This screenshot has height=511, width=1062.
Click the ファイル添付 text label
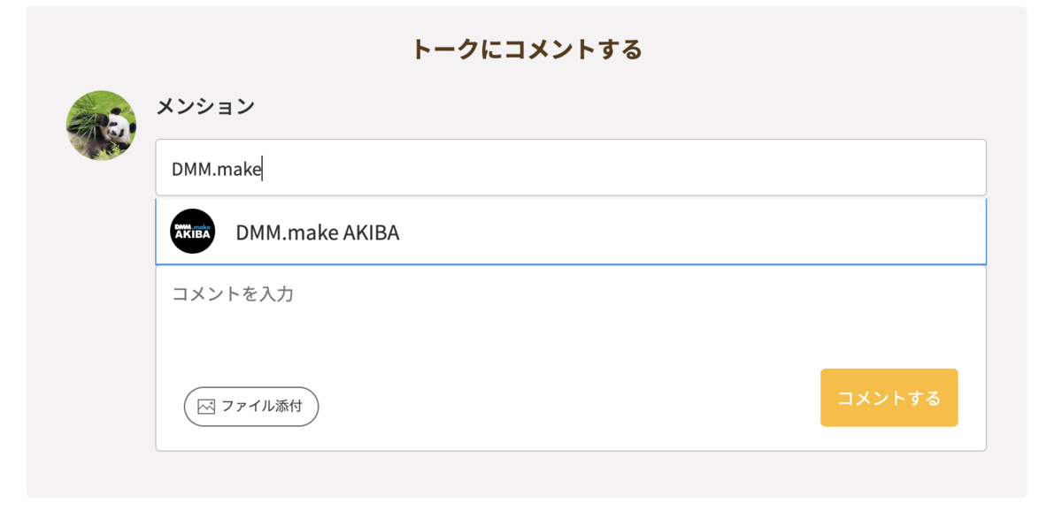[261, 407]
